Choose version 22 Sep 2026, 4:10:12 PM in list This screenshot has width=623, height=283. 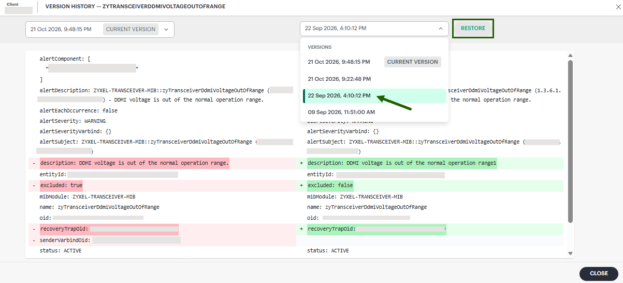(x=374, y=96)
